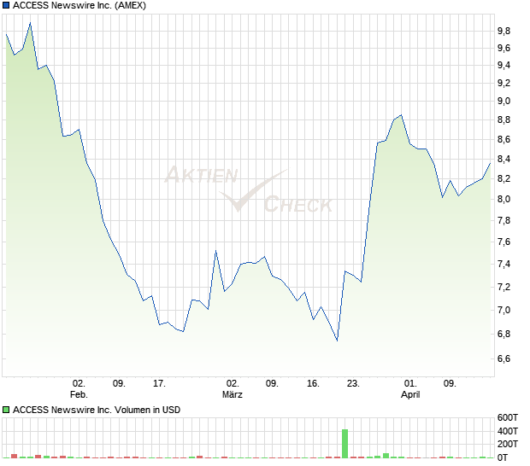The image size is (530, 466).
Task: Click the 600T volume axis label
Action: tap(508, 417)
